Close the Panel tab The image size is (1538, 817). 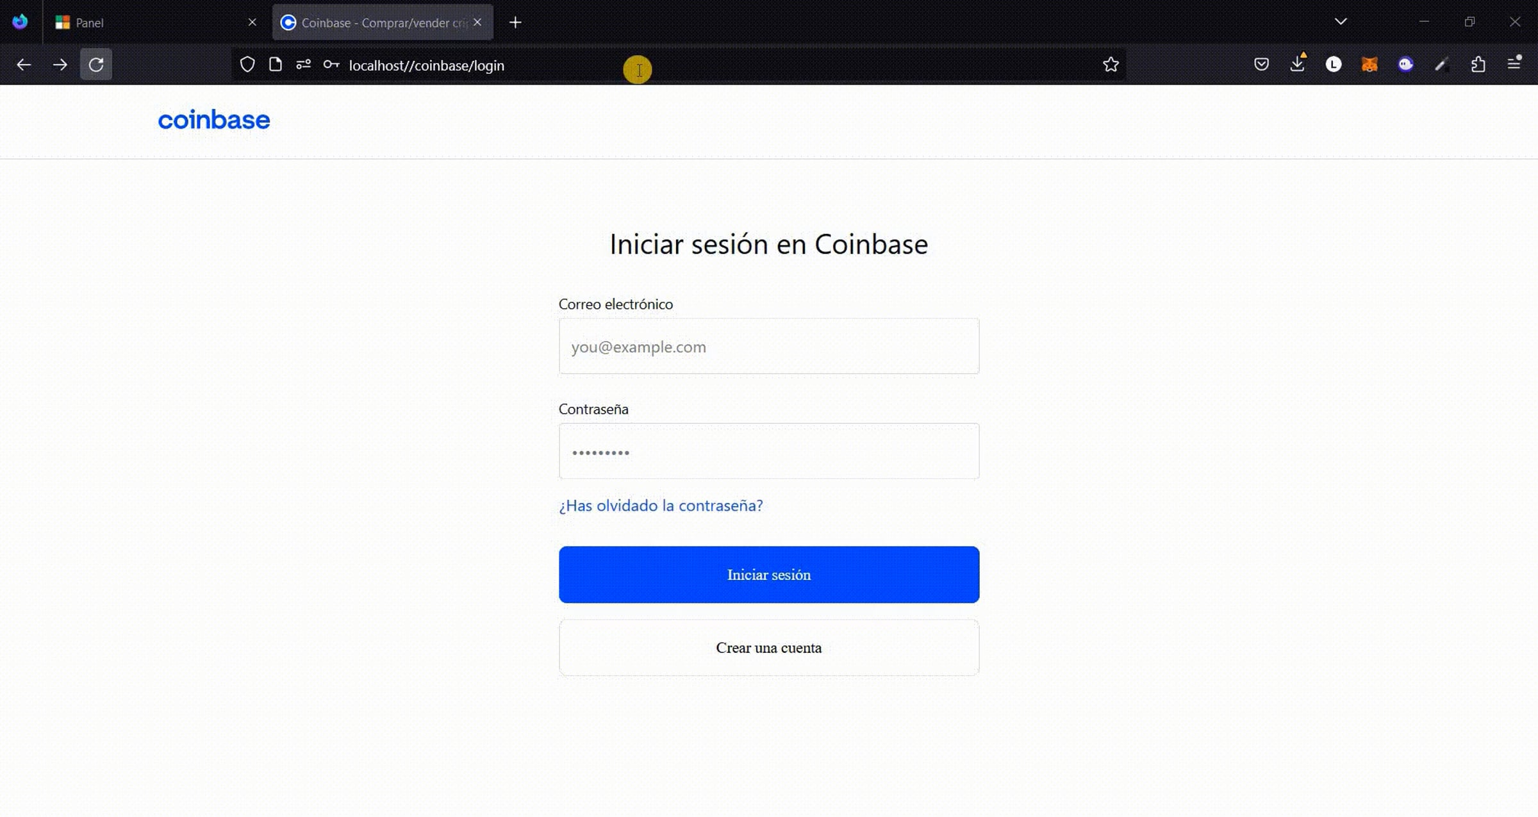click(x=252, y=22)
